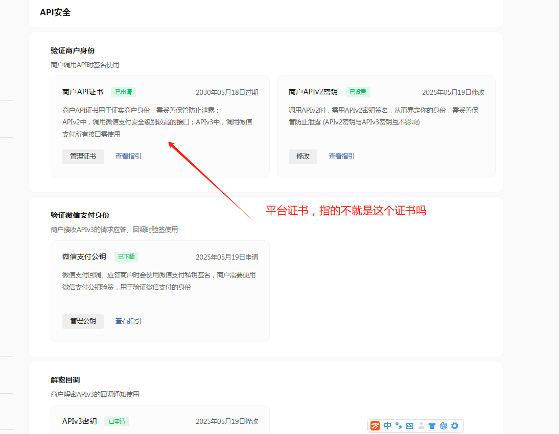Open the AI assistant swirl icon in IME bar
559x434 pixels.
[x=444, y=426]
